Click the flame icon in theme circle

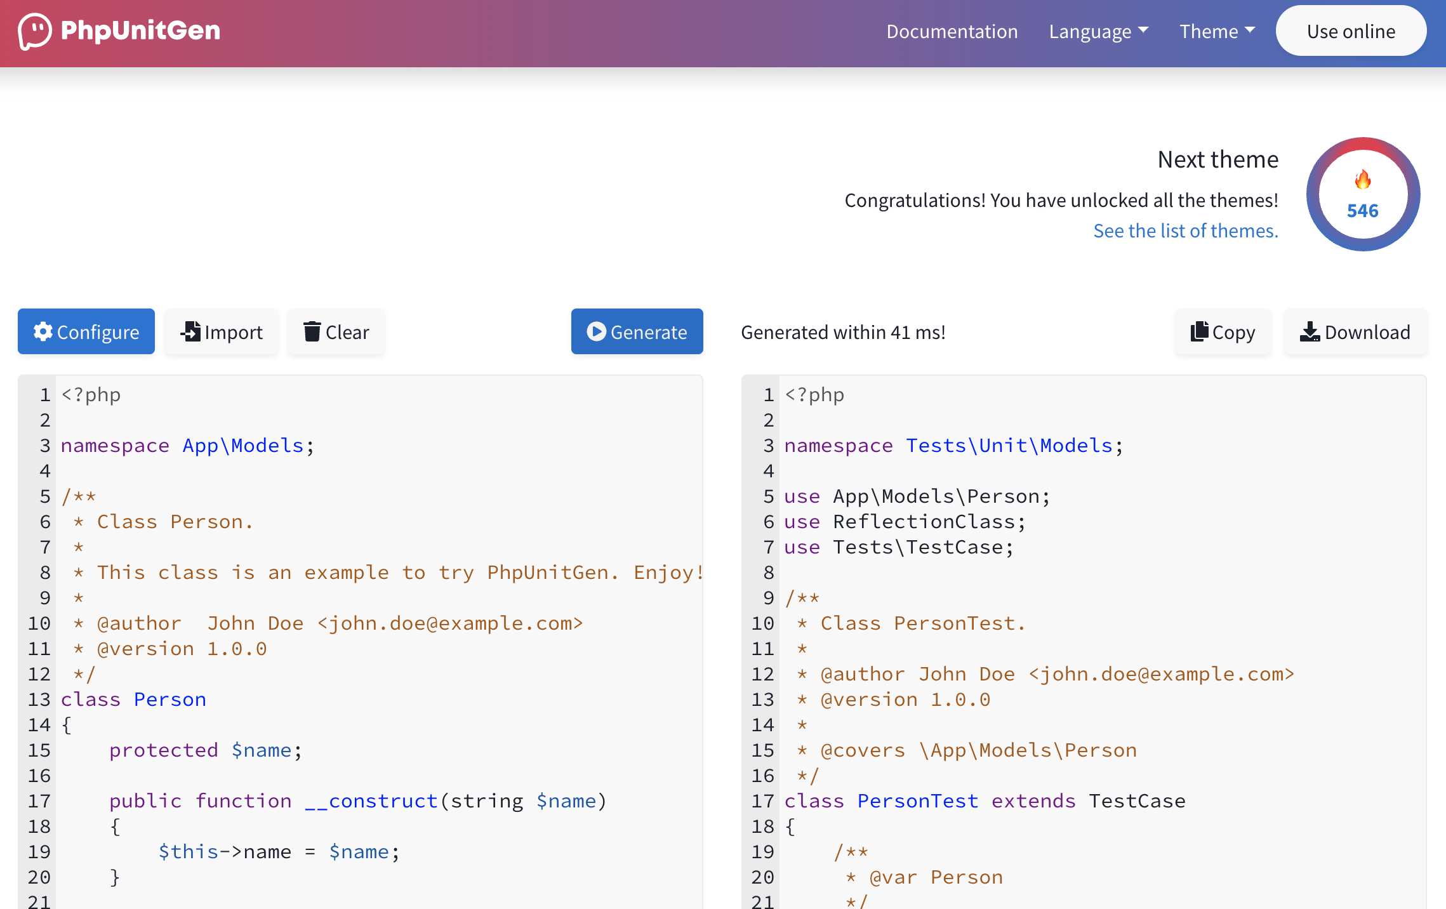(x=1363, y=180)
